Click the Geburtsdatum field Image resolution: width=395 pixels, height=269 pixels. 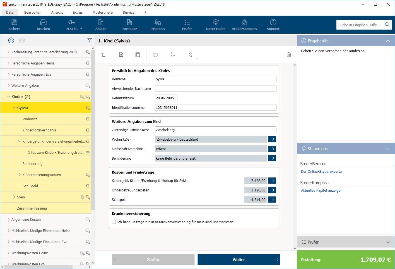(166, 98)
